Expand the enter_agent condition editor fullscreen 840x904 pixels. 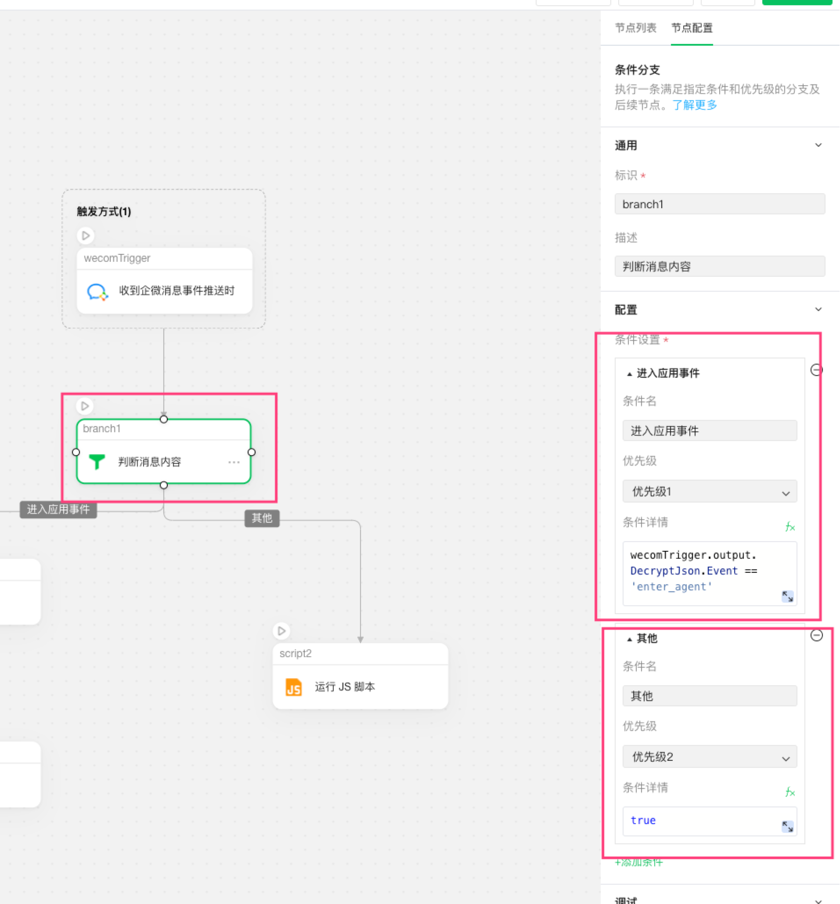[787, 596]
